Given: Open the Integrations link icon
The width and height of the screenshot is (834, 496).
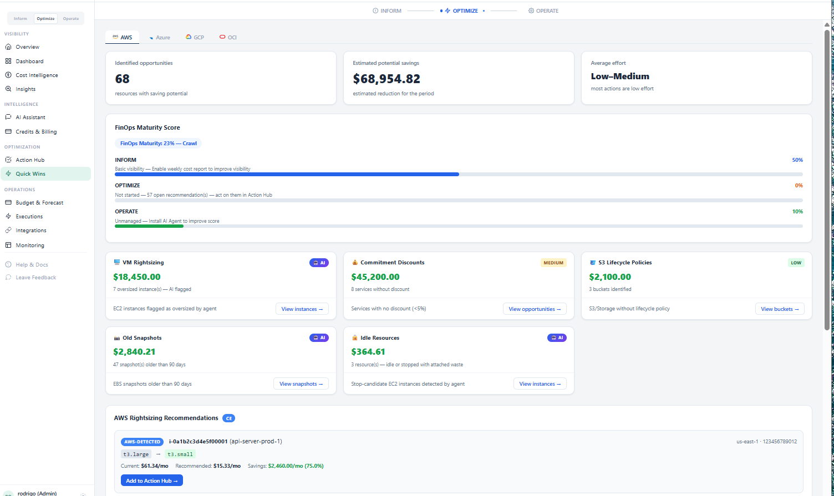Looking at the screenshot, I should pos(8,230).
